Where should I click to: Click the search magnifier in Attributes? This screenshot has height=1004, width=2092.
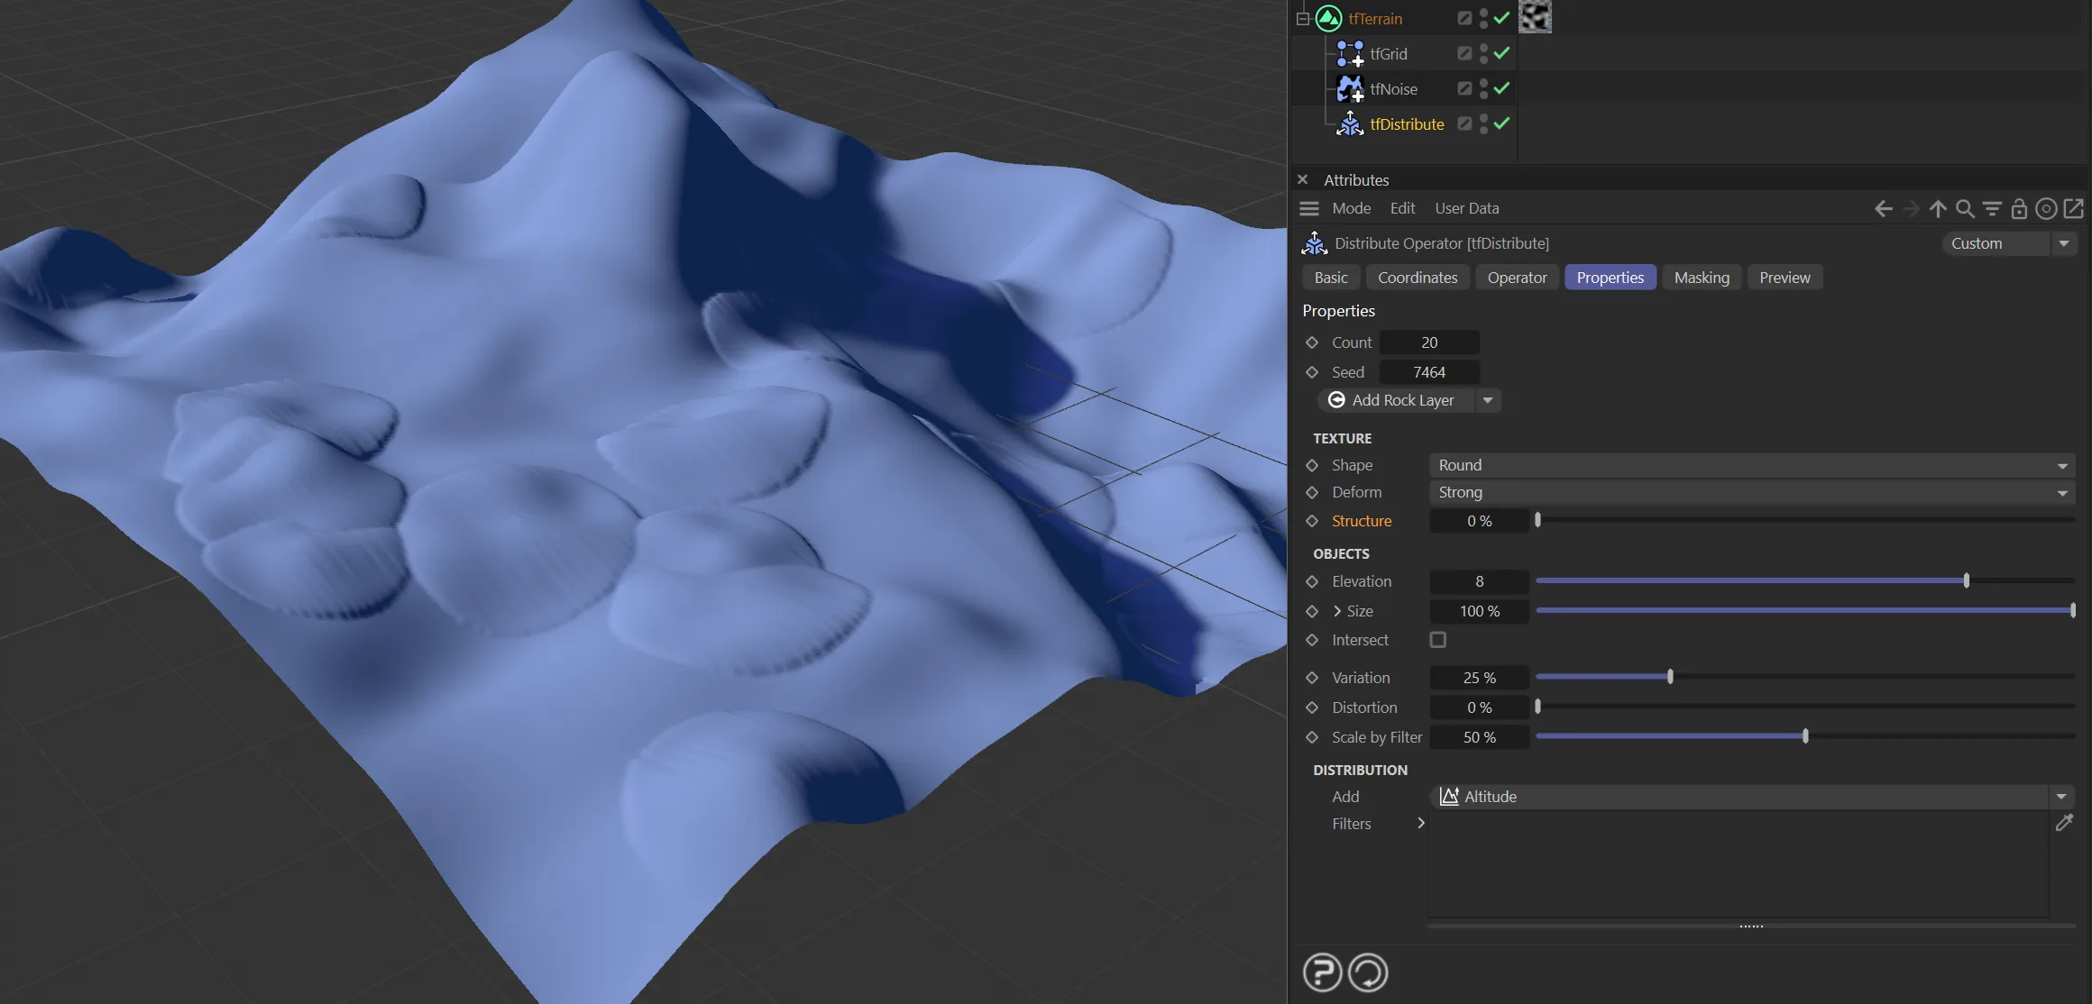pos(1965,209)
